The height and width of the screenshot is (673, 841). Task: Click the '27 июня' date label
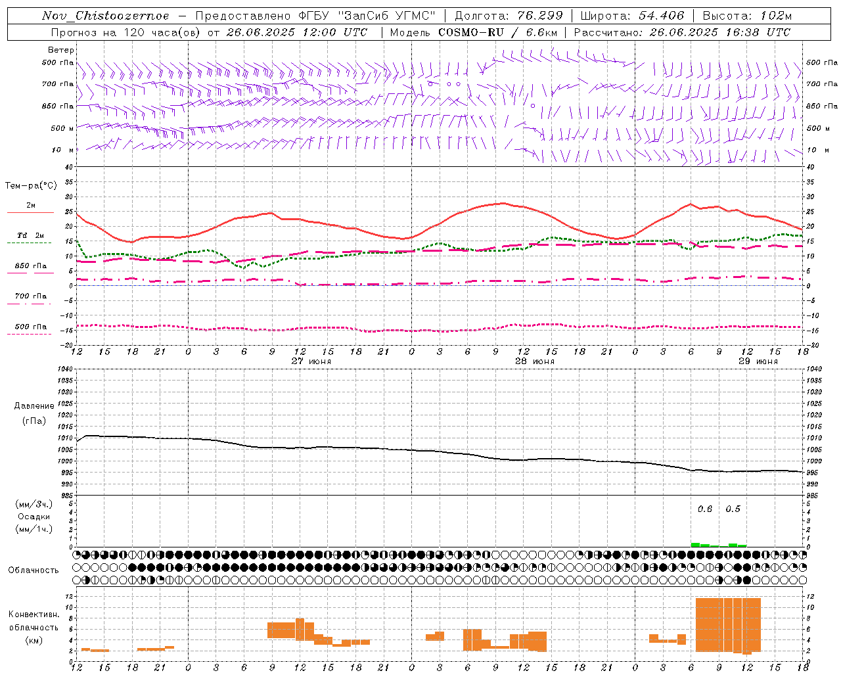311,361
